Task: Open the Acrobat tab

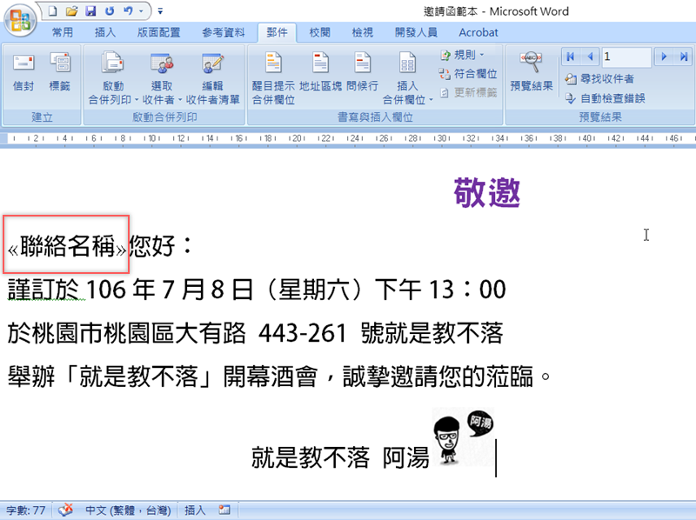Action: 478,32
